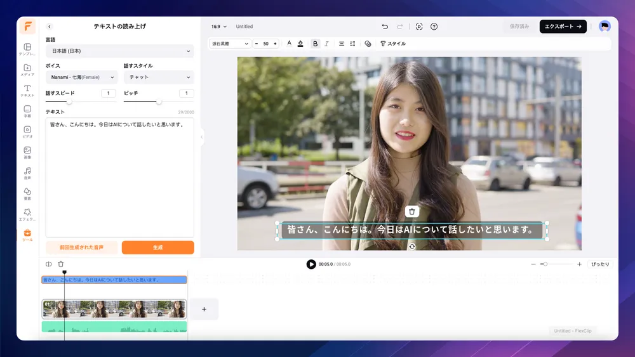Open the user profile avatar
This screenshot has width=635, height=357.
click(605, 26)
